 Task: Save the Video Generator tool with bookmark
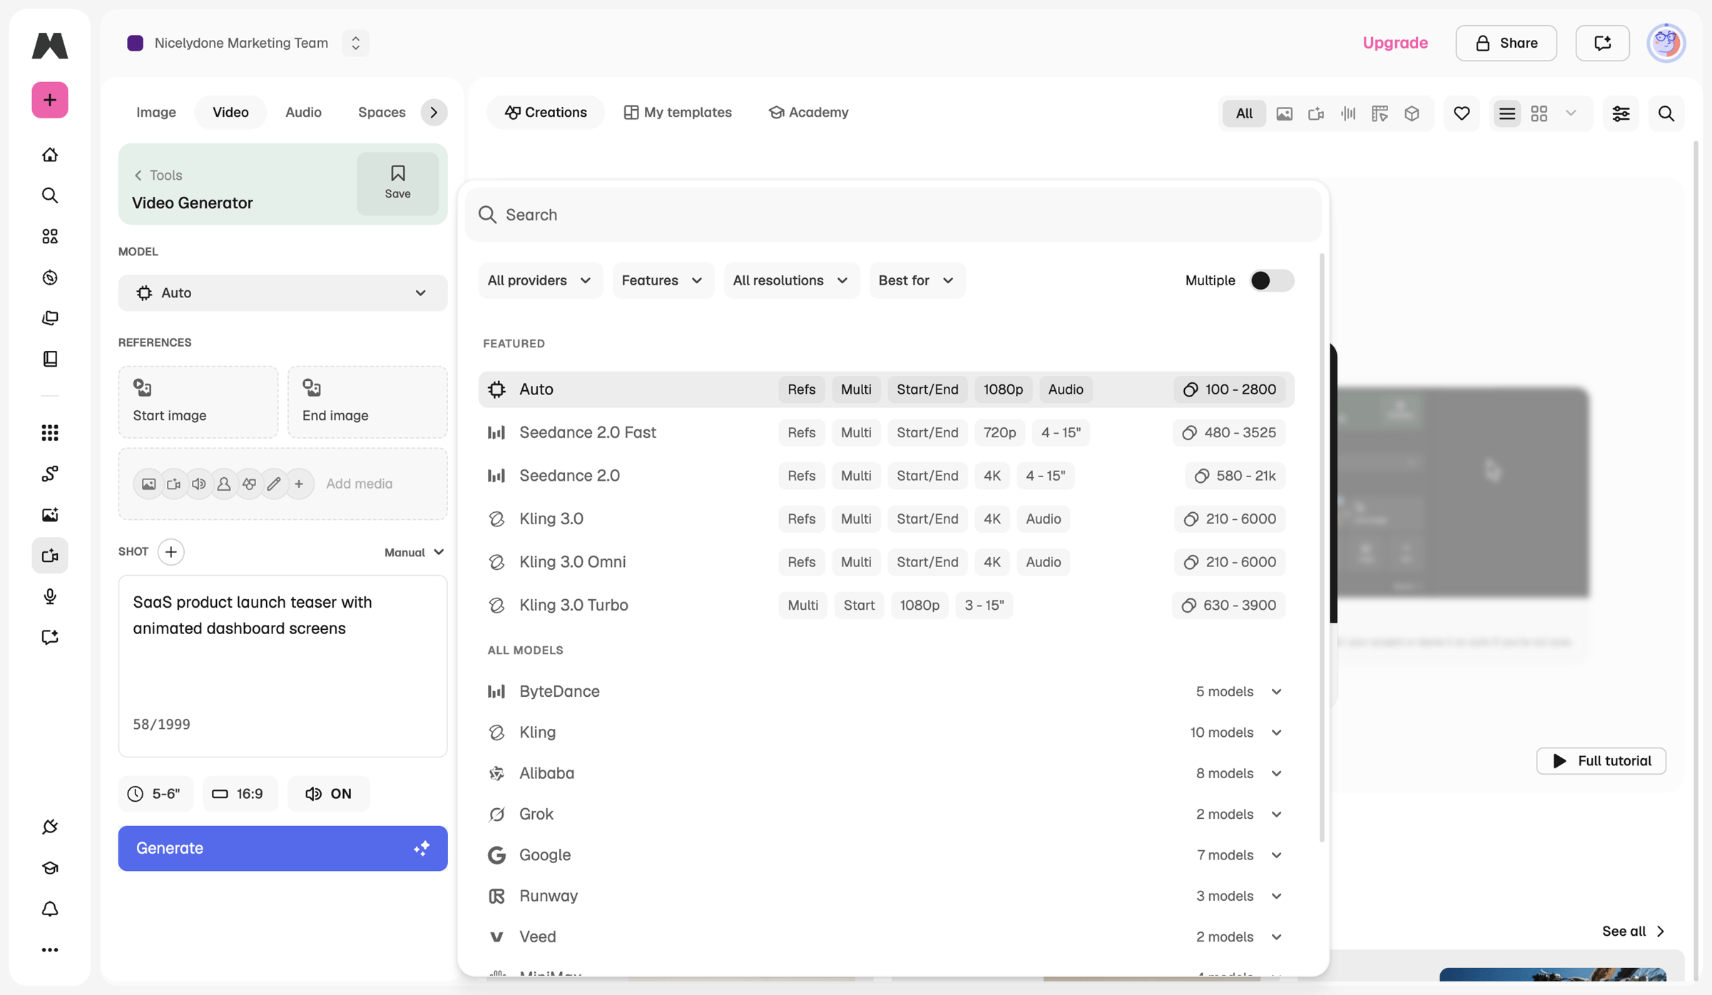point(397,183)
